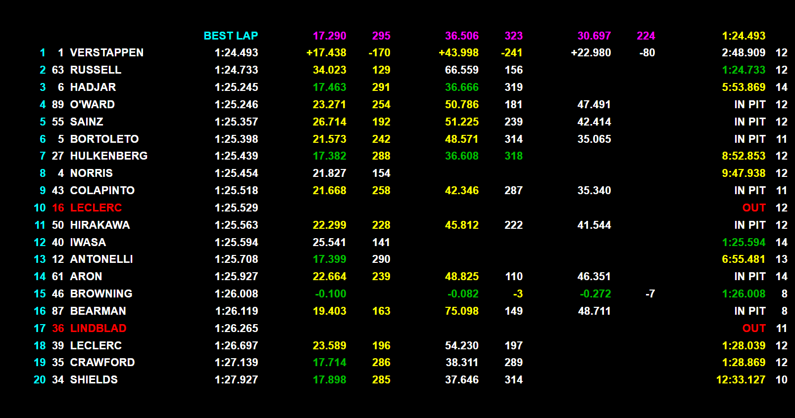Screen dimensions: 795x418
Task: Select CRAWFORD driver name
Action: (x=102, y=363)
